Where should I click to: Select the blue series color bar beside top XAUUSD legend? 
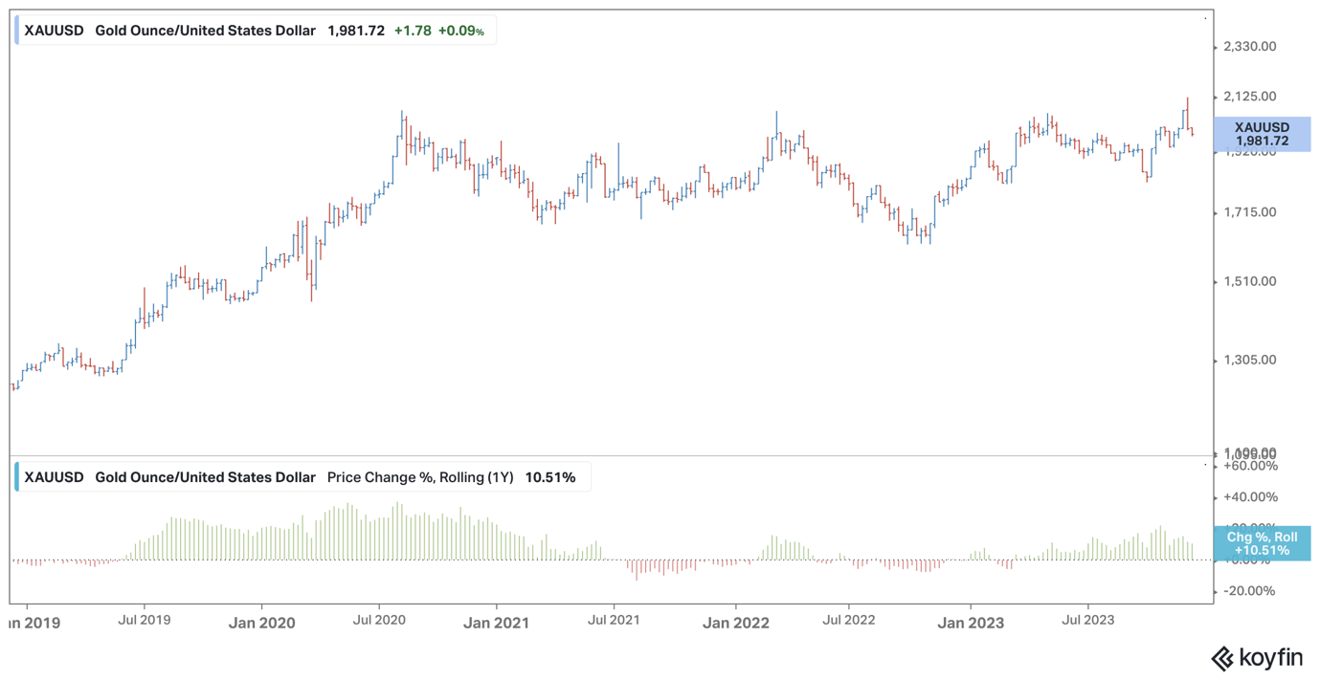click(16, 31)
